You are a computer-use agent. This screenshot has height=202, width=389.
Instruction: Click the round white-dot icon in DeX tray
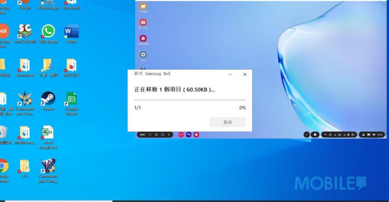pyautogui.click(x=315, y=134)
